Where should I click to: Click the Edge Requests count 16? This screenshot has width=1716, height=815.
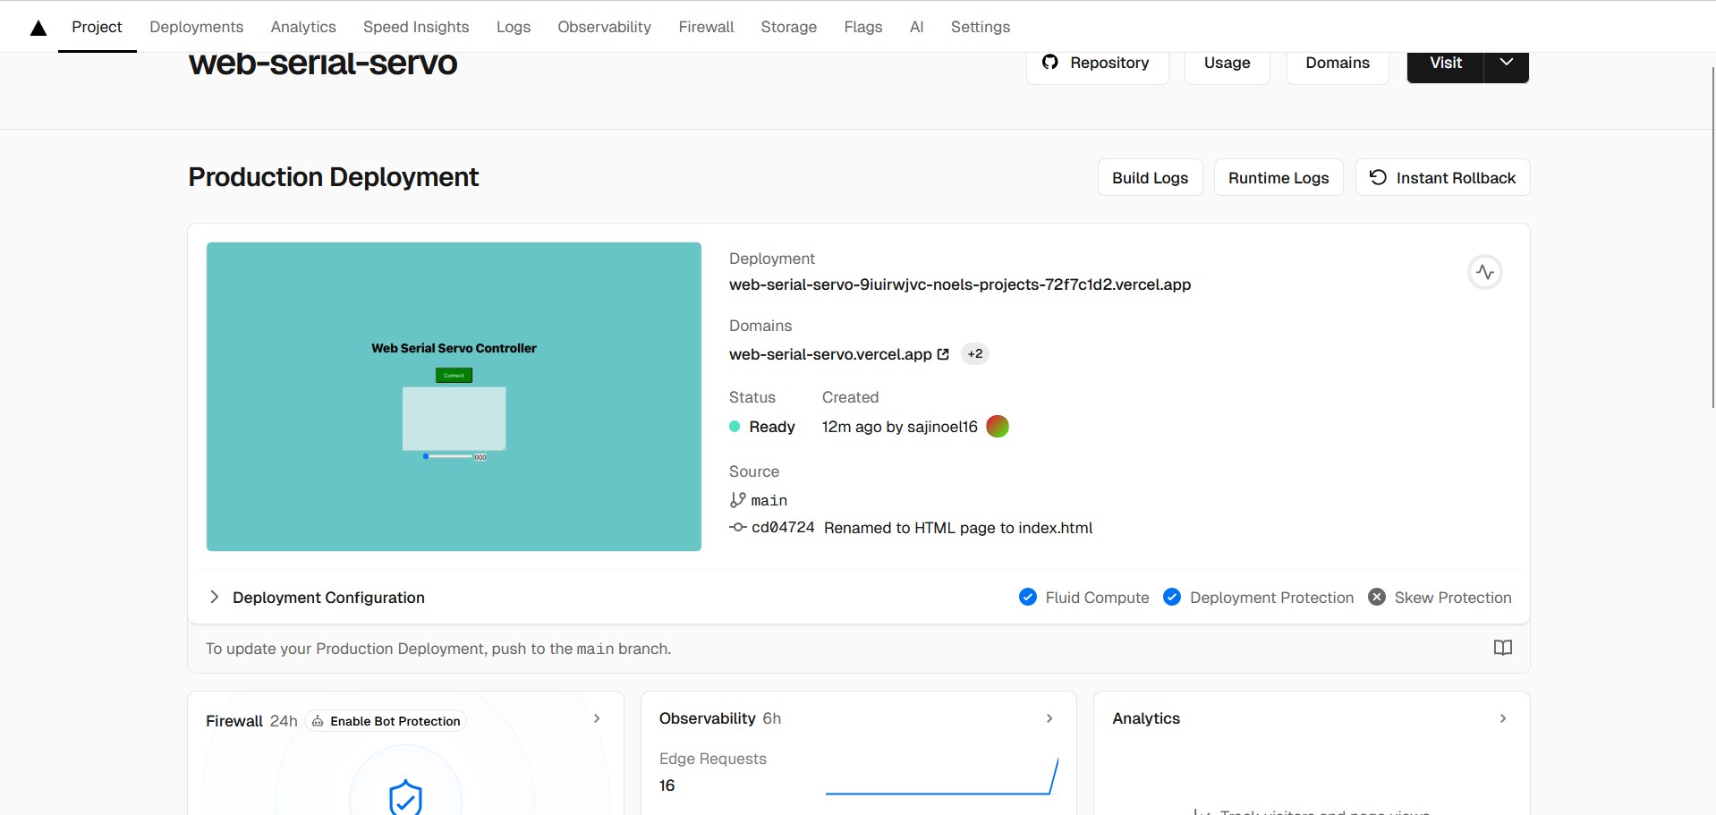click(667, 785)
